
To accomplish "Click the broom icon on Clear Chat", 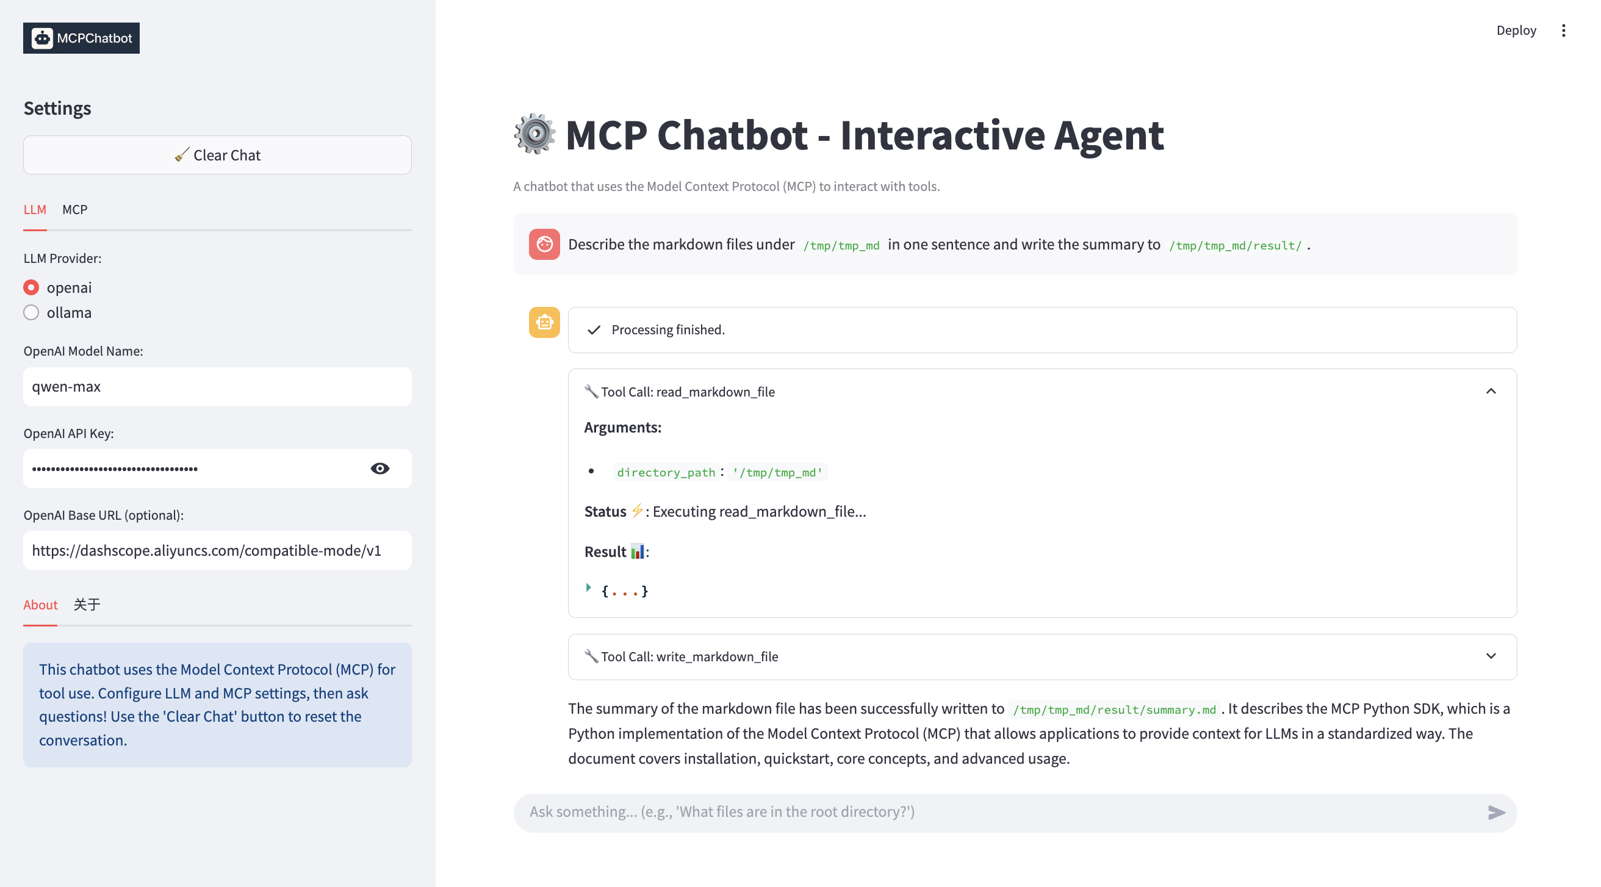I will pos(182,155).
